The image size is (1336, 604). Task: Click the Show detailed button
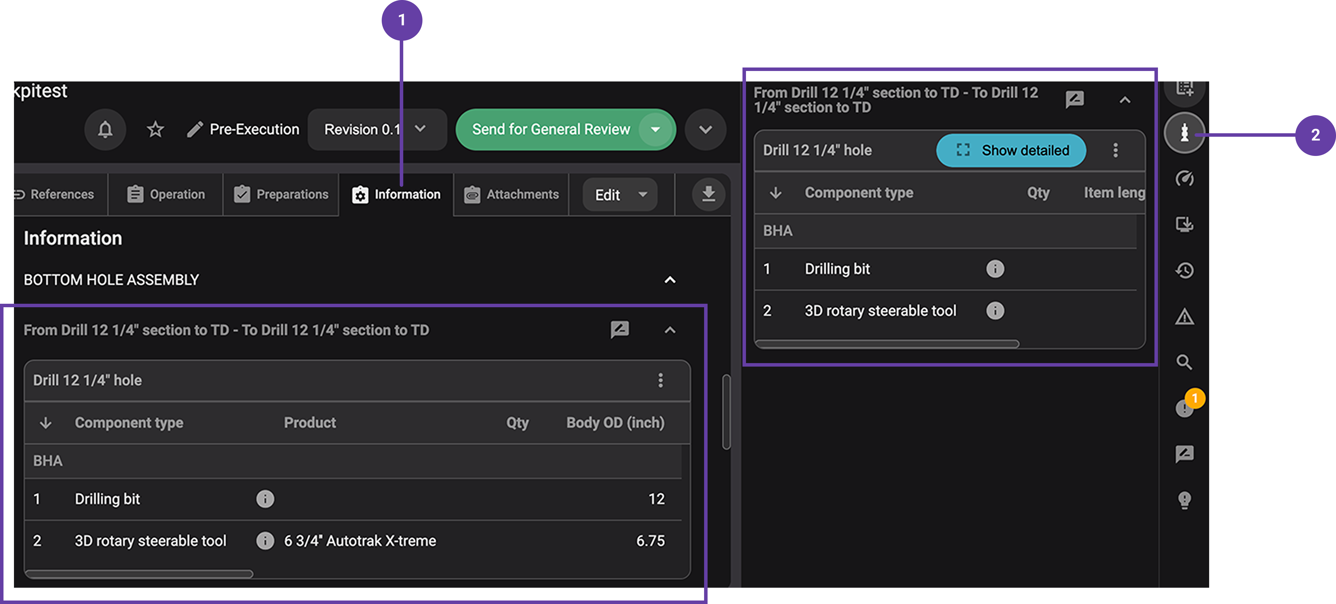click(x=1011, y=150)
